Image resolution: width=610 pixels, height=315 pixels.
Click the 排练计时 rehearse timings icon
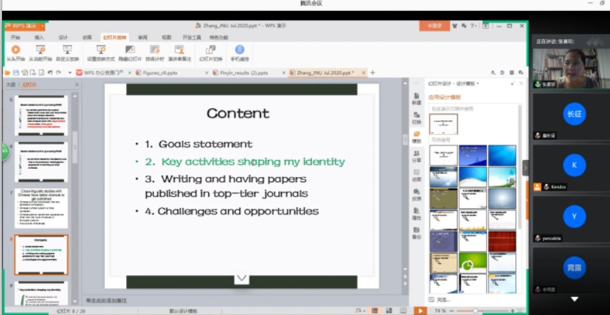coord(155,50)
